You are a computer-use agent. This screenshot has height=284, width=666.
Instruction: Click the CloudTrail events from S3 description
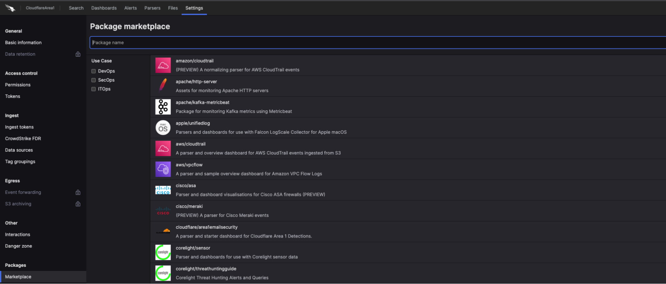click(258, 153)
